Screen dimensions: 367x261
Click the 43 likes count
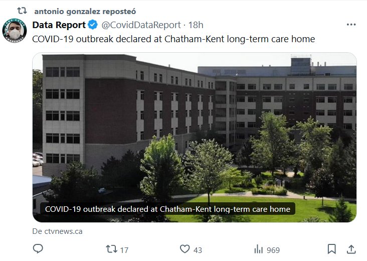click(x=198, y=249)
